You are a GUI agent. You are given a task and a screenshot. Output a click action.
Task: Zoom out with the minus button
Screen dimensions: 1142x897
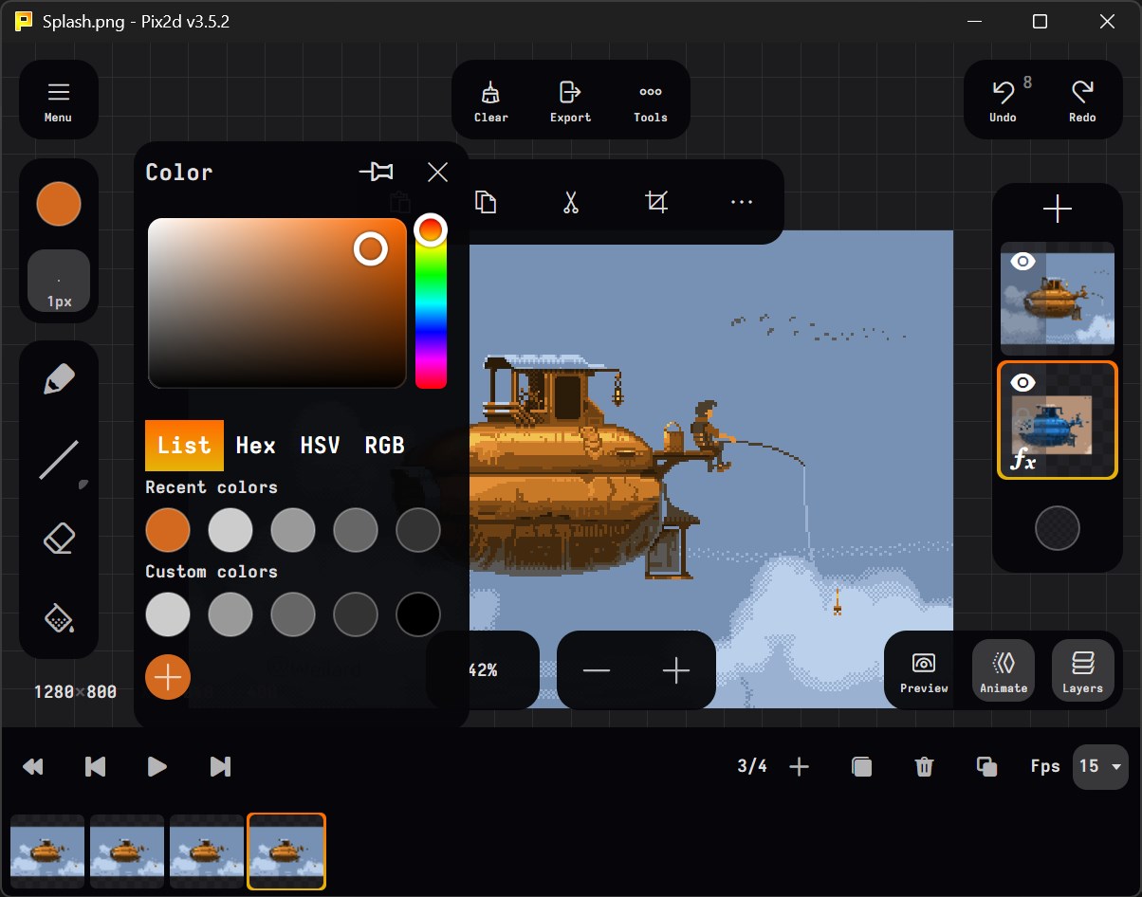tap(597, 671)
